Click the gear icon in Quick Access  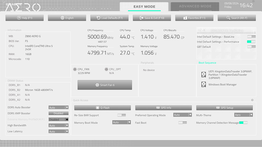coord(252,100)
